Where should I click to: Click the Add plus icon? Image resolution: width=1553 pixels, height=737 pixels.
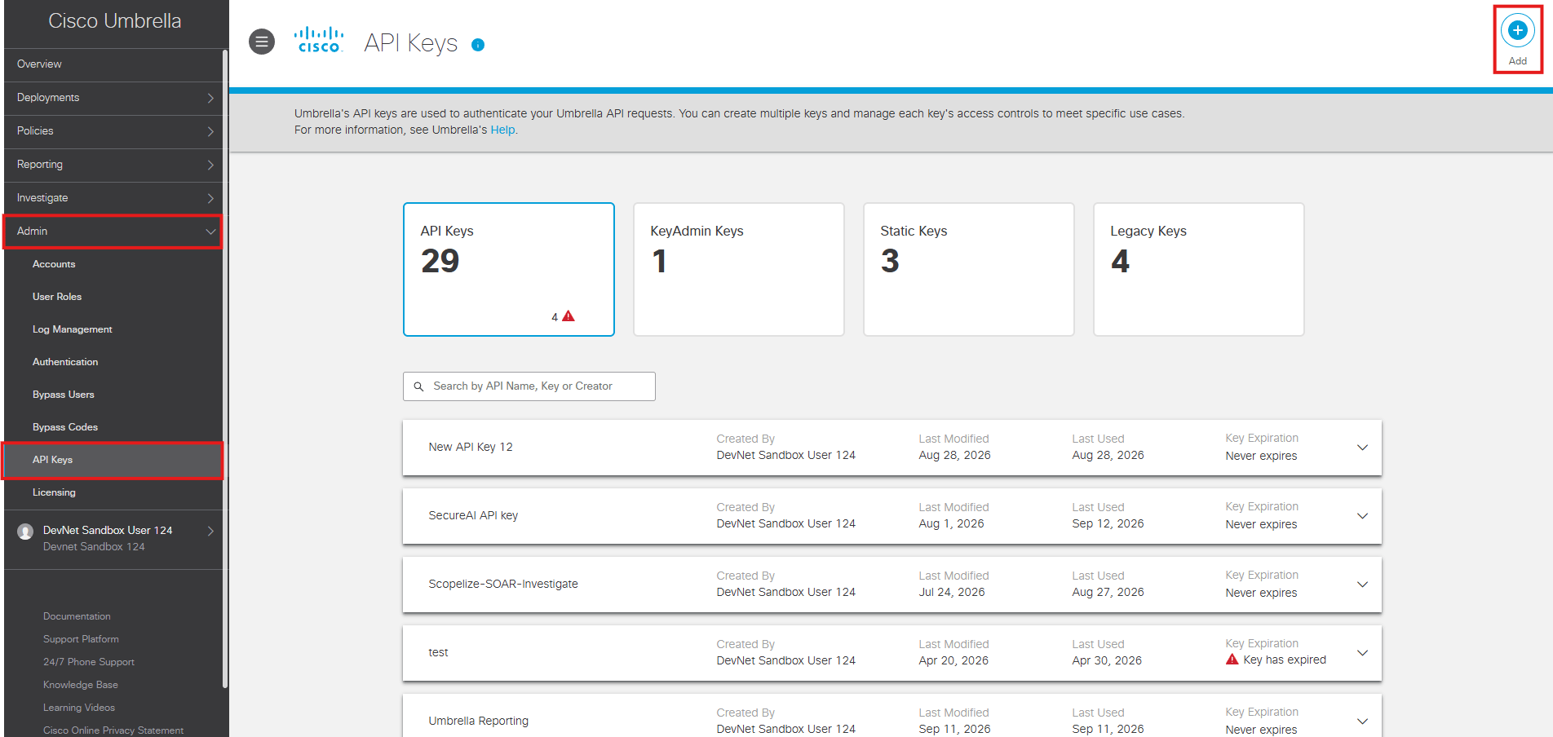[1517, 31]
